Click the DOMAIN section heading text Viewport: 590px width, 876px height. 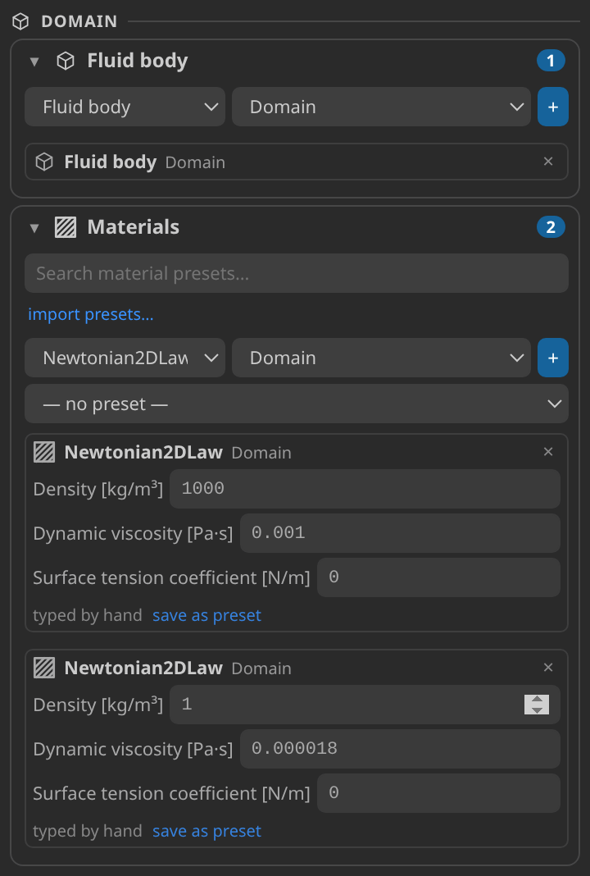point(79,21)
